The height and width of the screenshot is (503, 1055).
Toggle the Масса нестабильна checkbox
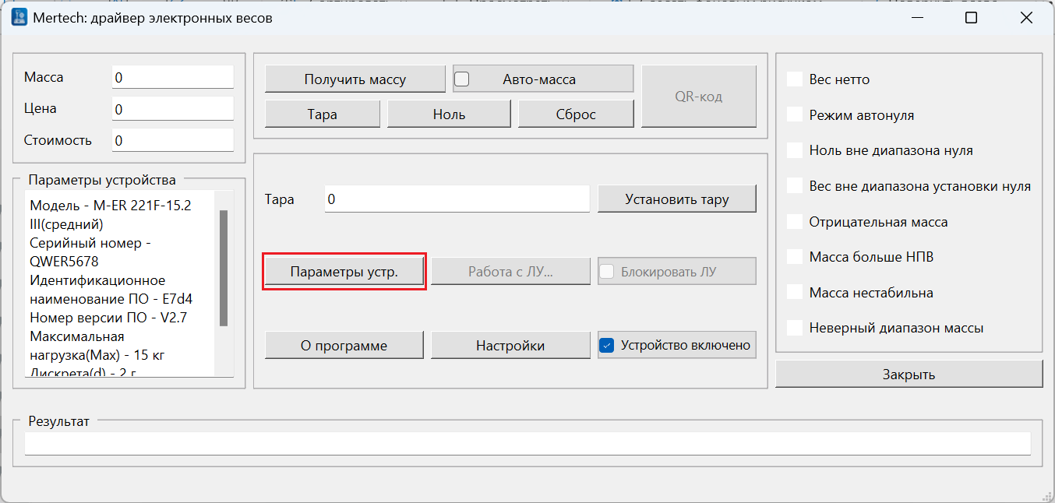795,293
